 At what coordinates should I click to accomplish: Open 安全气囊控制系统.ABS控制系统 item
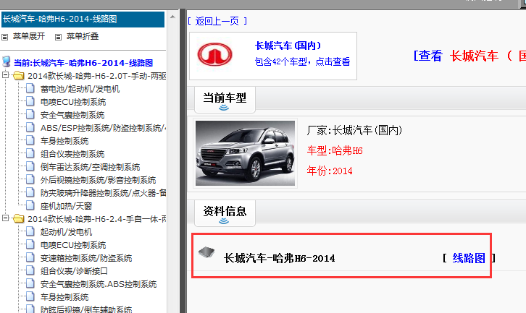click(x=99, y=284)
